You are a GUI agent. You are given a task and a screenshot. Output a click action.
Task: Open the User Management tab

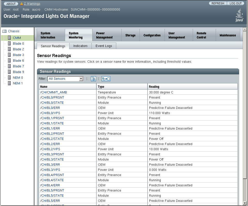tap(179, 35)
